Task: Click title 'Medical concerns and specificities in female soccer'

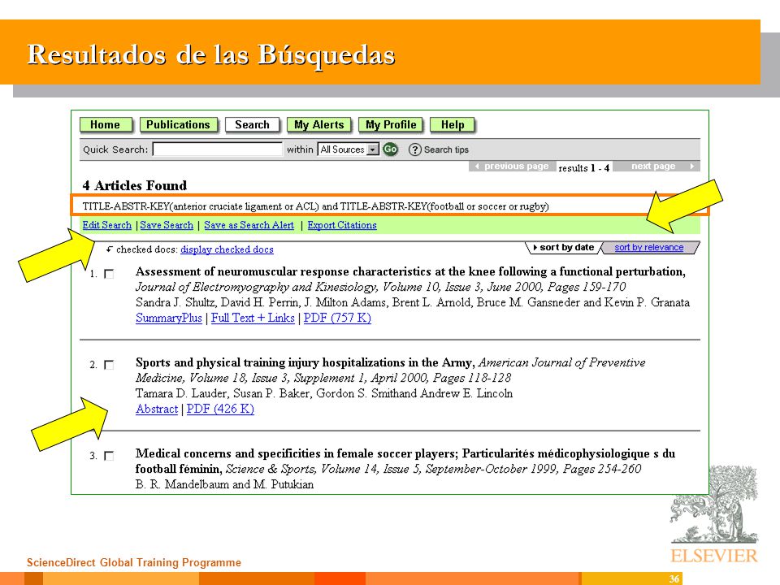Action: point(405,461)
